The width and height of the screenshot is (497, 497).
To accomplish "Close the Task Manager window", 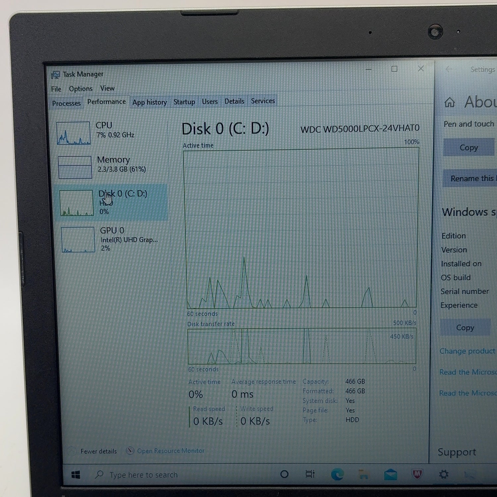I will (x=421, y=69).
